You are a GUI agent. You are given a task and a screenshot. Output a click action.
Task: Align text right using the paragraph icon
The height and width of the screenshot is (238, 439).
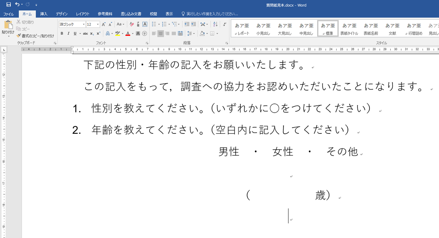tap(167, 33)
